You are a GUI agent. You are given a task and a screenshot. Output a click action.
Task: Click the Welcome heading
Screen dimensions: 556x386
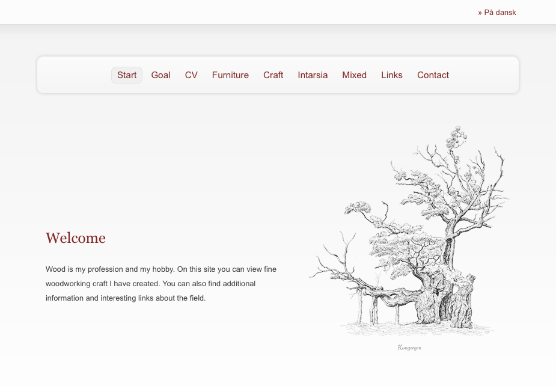[76, 238]
